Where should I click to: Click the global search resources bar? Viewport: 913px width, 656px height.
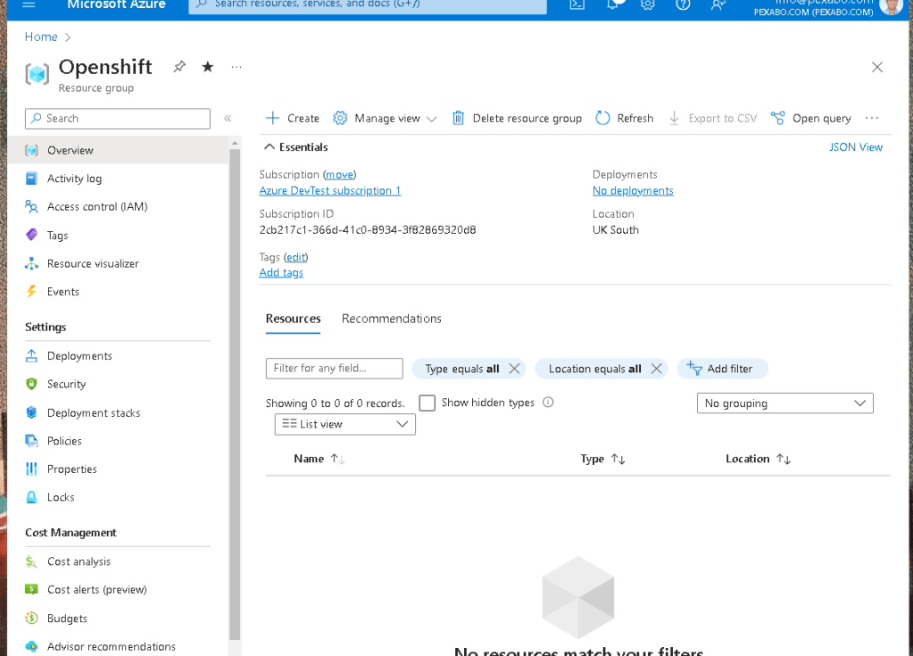click(x=368, y=5)
